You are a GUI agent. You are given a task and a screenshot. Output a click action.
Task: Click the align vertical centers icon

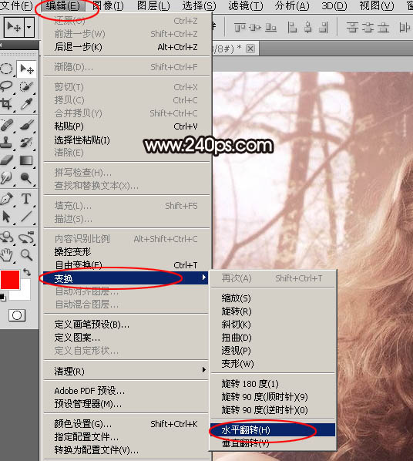point(255,28)
